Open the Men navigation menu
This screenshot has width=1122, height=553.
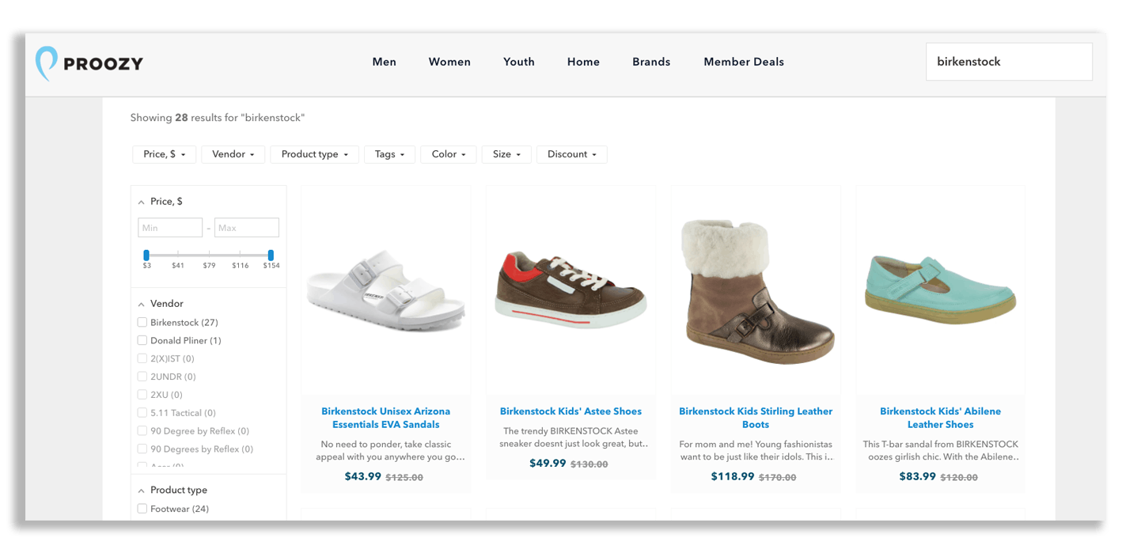[x=385, y=62]
